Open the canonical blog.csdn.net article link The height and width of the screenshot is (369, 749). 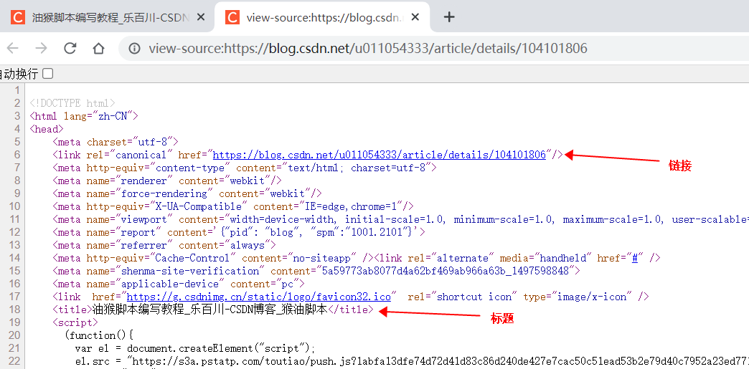pos(380,155)
